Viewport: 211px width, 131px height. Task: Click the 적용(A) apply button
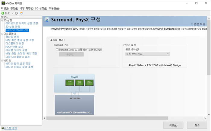173,125
